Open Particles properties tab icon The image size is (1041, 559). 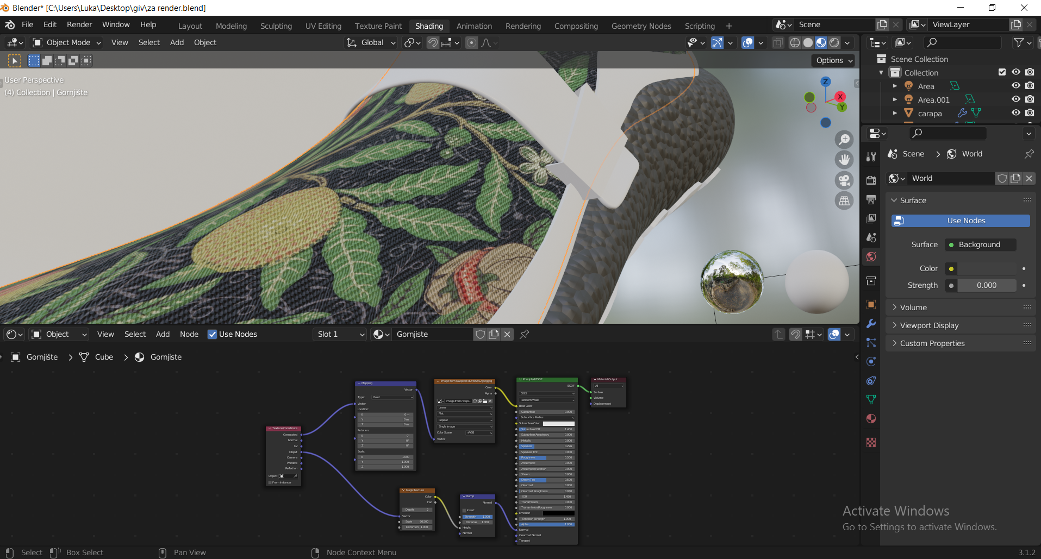[x=871, y=343]
